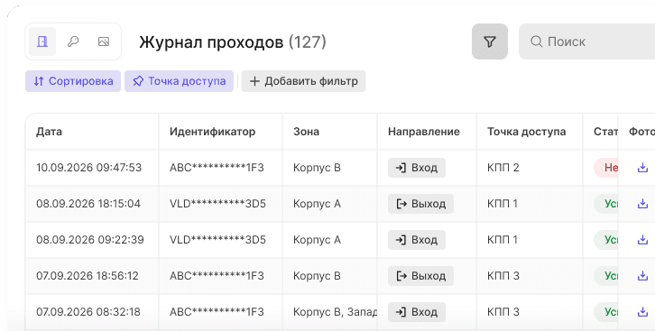Click the Вход badge in 08.09.2026 09:22:39 row

click(417, 240)
